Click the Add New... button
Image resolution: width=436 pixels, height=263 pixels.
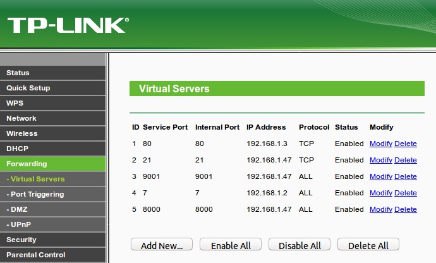coord(162,245)
